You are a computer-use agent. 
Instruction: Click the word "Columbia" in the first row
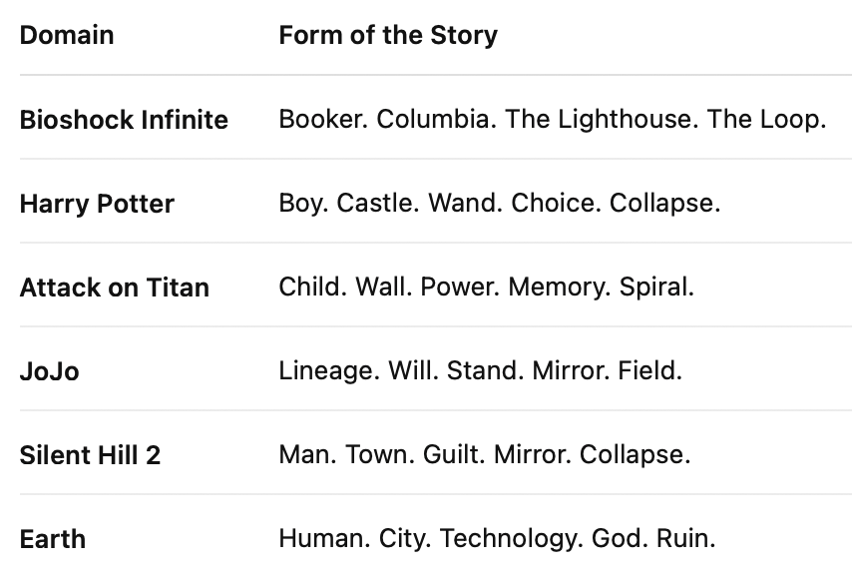(433, 120)
